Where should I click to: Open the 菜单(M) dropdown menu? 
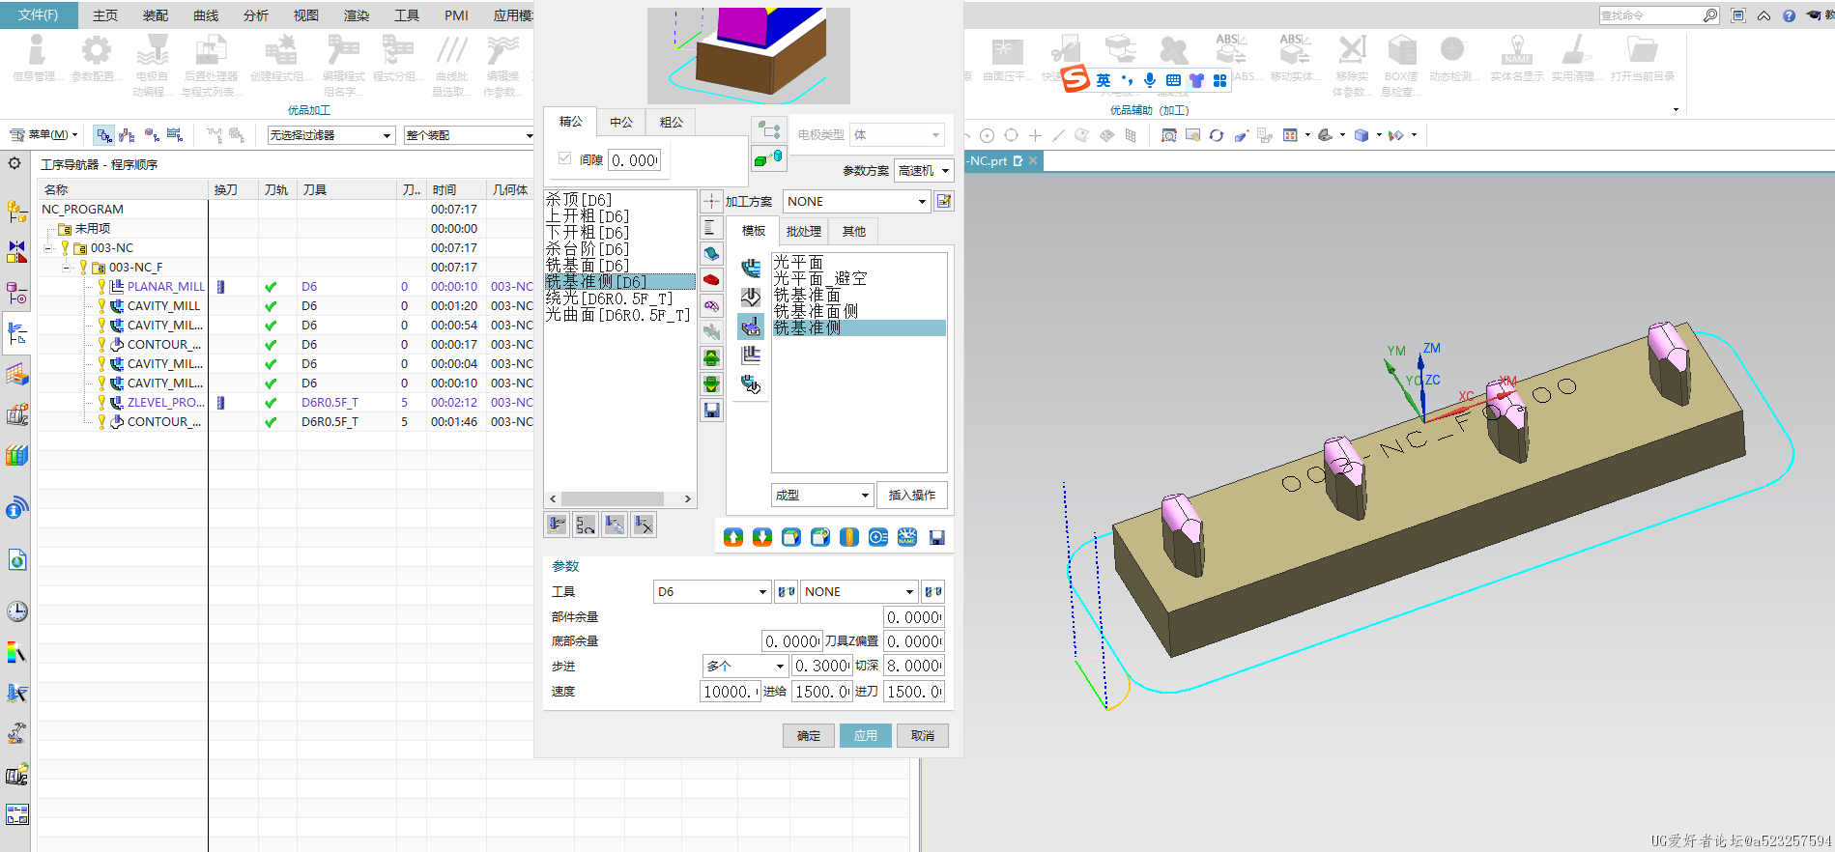pos(43,135)
